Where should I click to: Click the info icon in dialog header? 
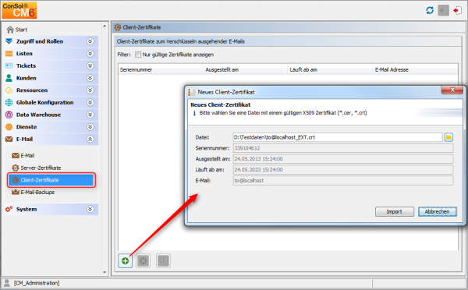194,113
